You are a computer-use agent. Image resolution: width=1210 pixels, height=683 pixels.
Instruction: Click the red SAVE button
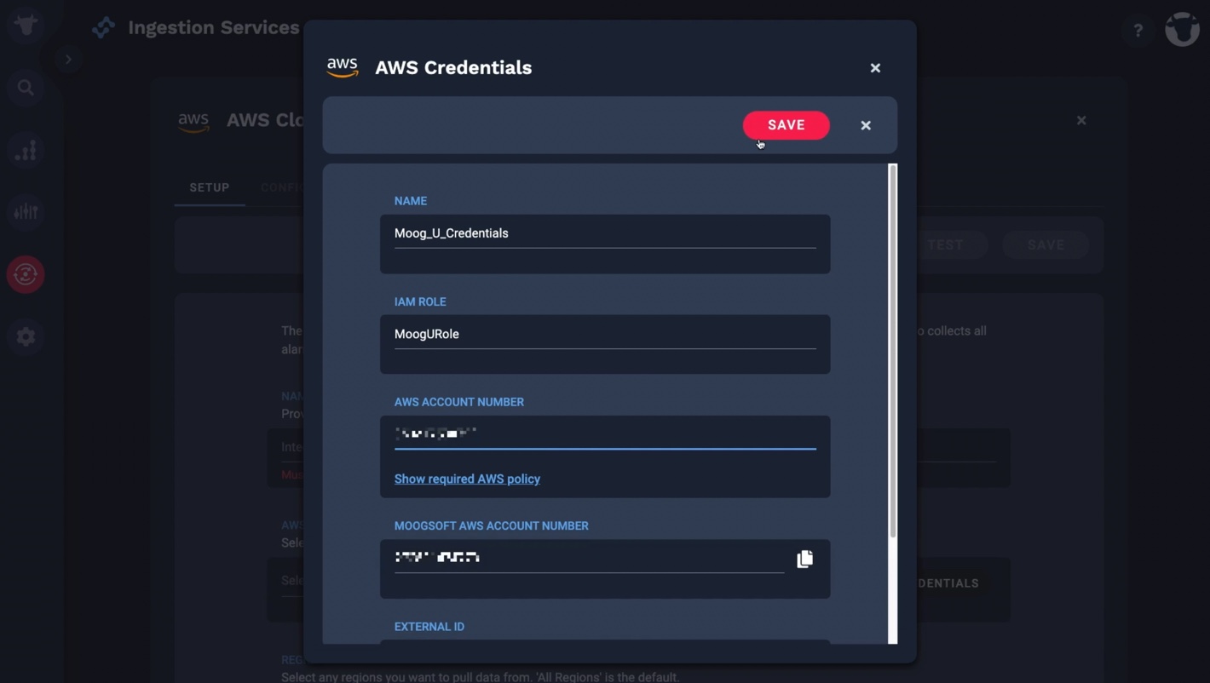(x=786, y=125)
